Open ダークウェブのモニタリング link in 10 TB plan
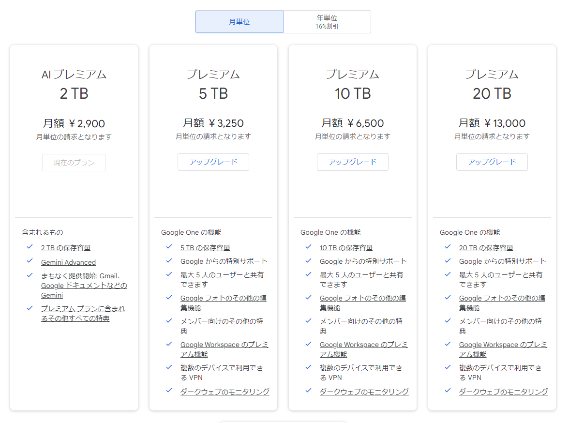The height and width of the screenshot is (423, 569). [364, 392]
